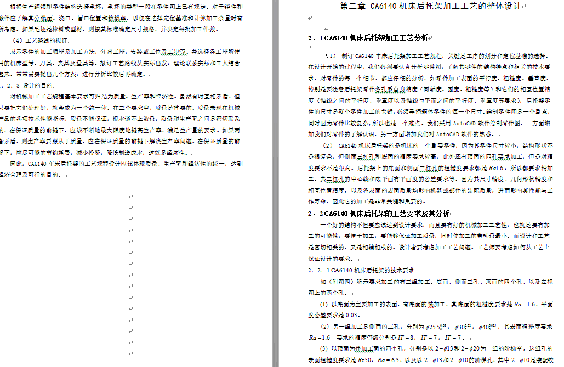Screen dimensions: 564x367
Task: Click the roughness value 'Ra = 6.3'
Action: [x=389, y=360]
